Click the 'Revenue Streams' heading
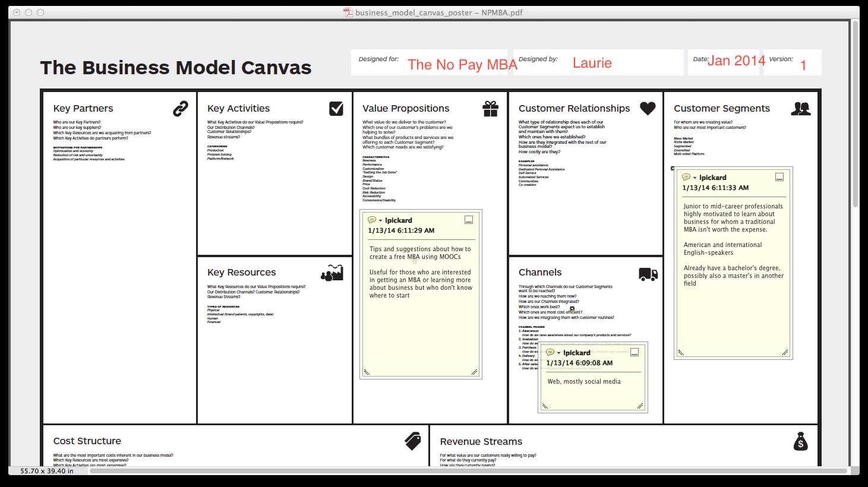The image size is (868, 487). coord(481,441)
